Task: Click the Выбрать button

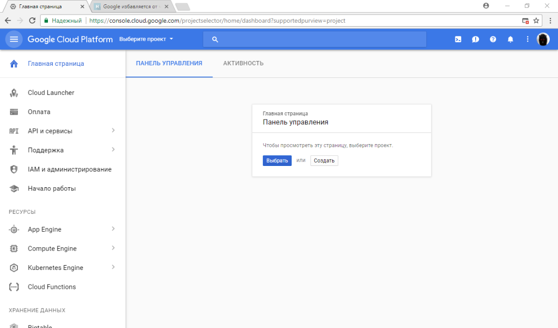Action: [x=277, y=161]
